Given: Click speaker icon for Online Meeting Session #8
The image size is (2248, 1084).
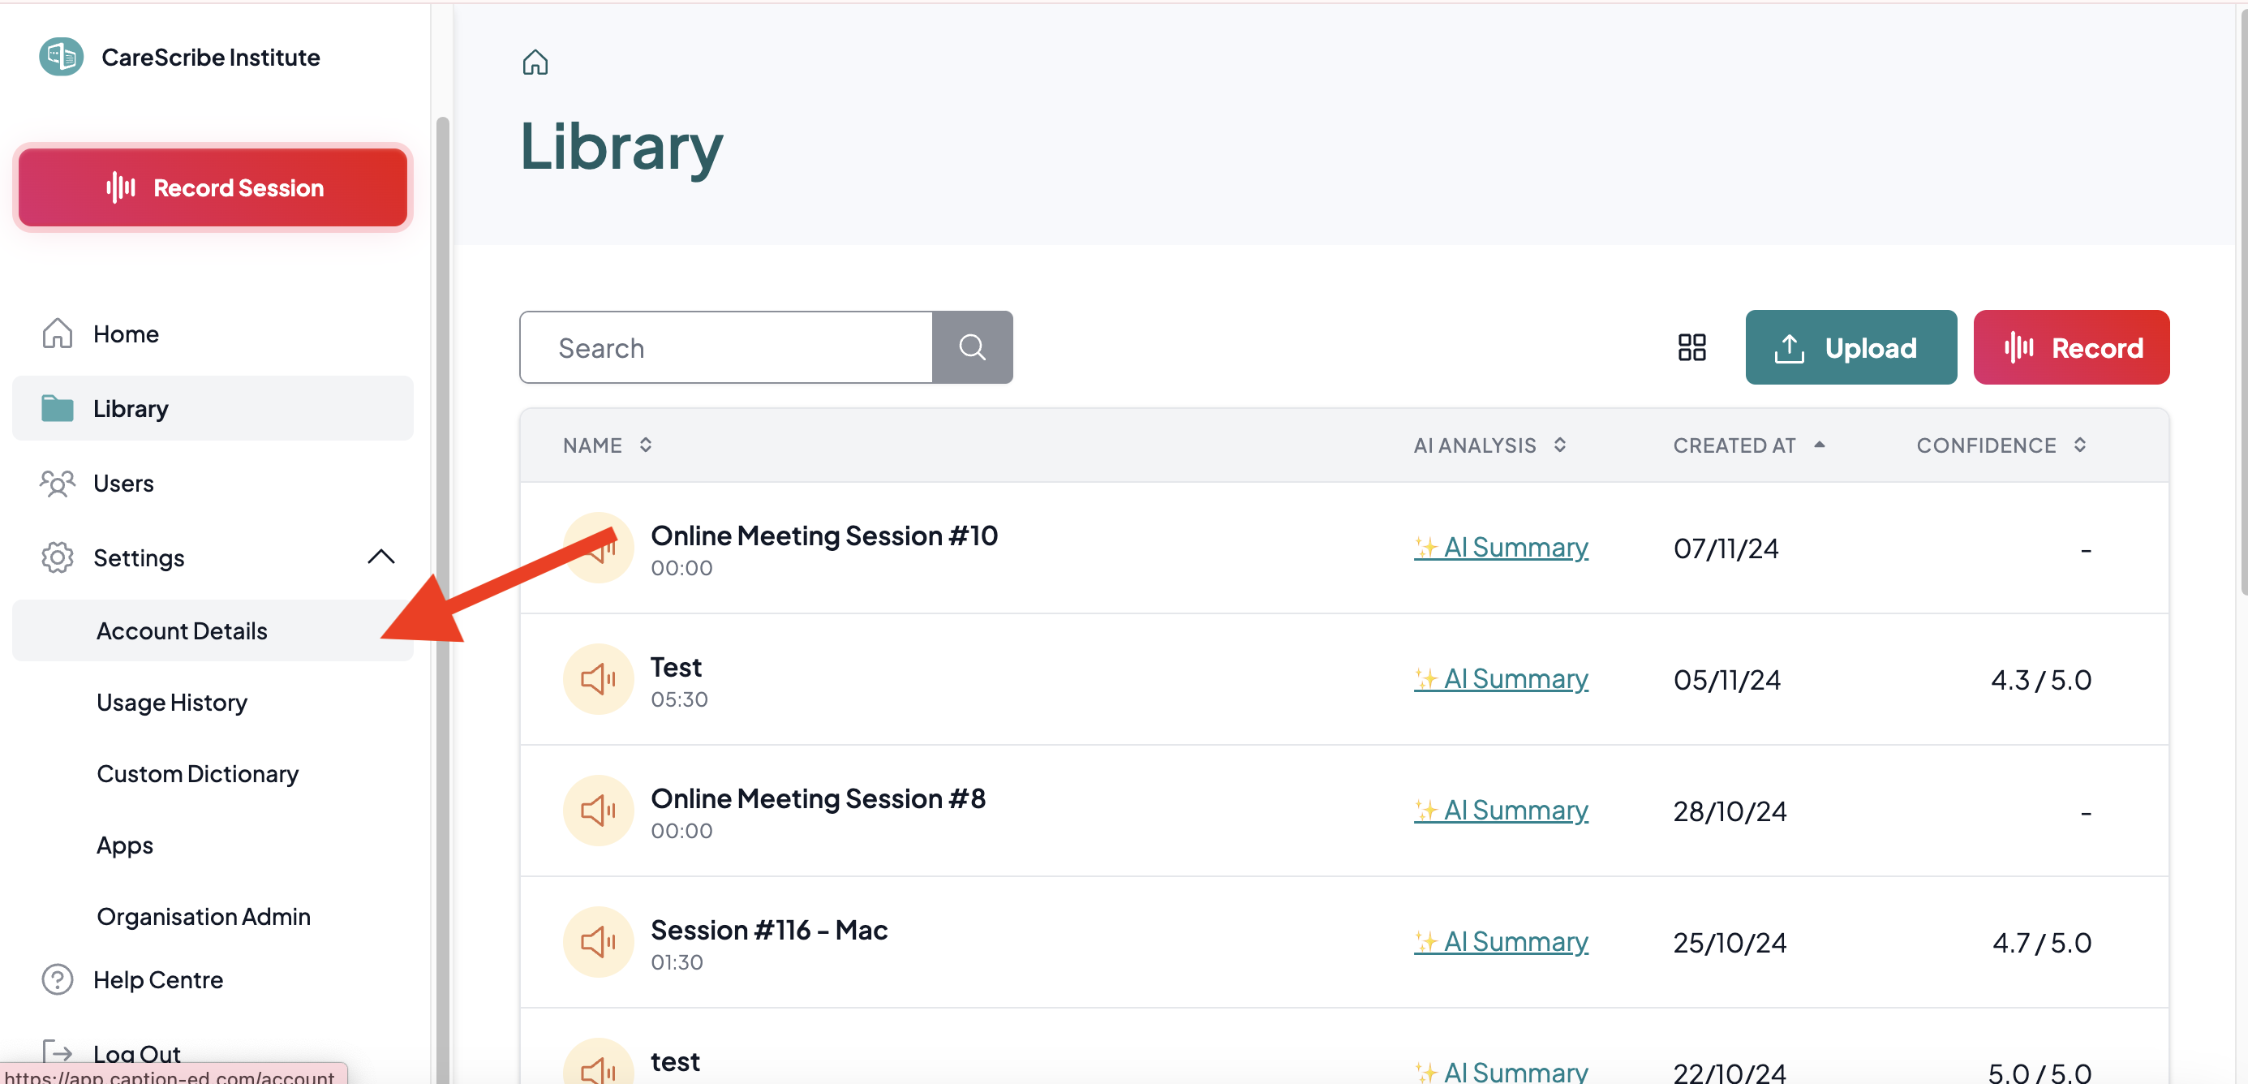Looking at the screenshot, I should pyautogui.click(x=598, y=811).
